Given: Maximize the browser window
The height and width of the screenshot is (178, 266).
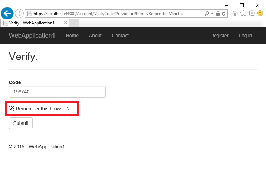Looking at the screenshot, I should tap(242, 5).
